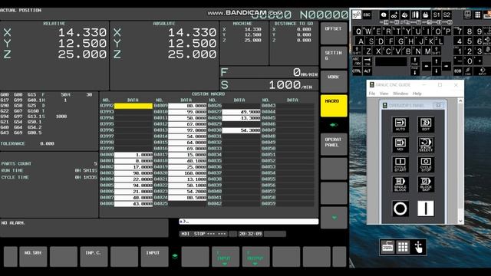Click scrollbar up arrow in FANUC CNC GUIDE window
Image resolution: width=491 pixels, height=276 pixels.
[460, 100]
